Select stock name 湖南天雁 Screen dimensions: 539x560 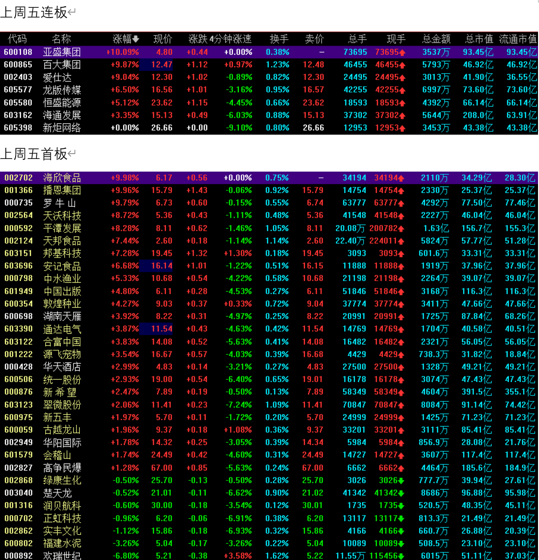62,316
